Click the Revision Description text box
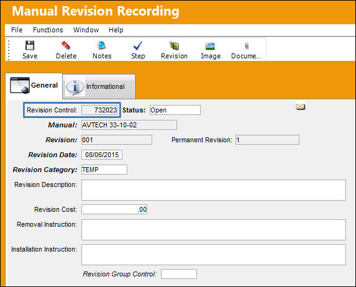 [x=214, y=190]
